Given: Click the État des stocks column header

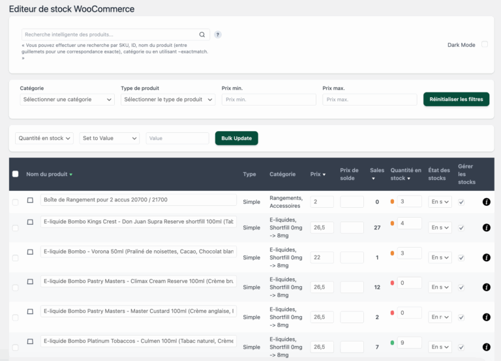Looking at the screenshot, I should tap(439, 174).
